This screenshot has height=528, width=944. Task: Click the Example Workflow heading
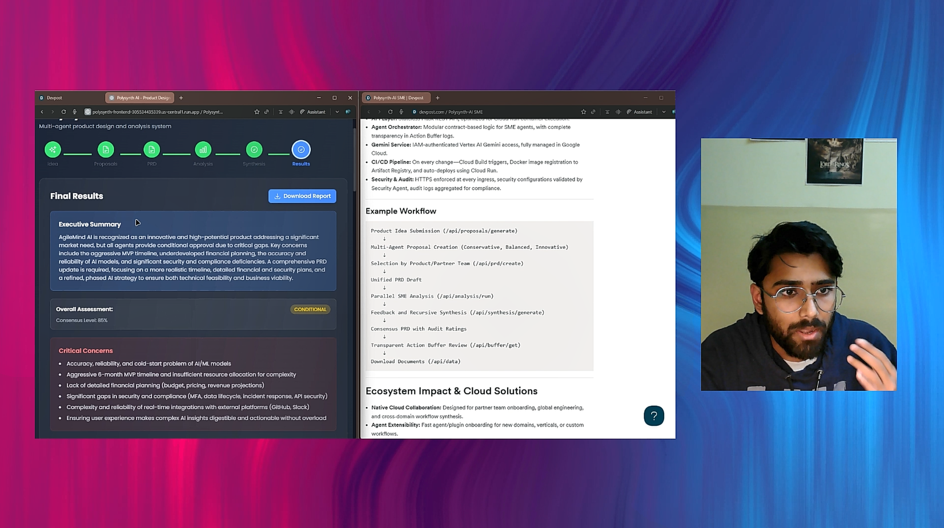(x=401, y=211)
